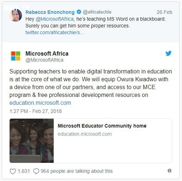Like the tweet with heart icon
182x181 pixels.
(13, 171)
